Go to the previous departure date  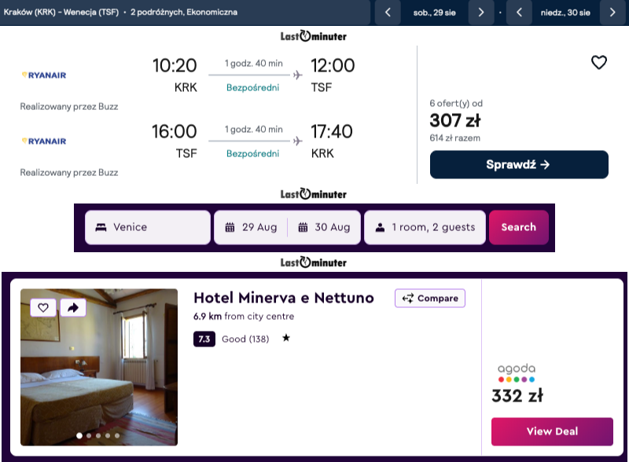tap(388, 13)
